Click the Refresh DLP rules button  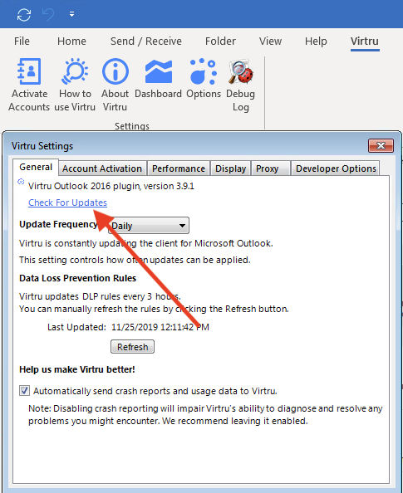pos(133,347)
